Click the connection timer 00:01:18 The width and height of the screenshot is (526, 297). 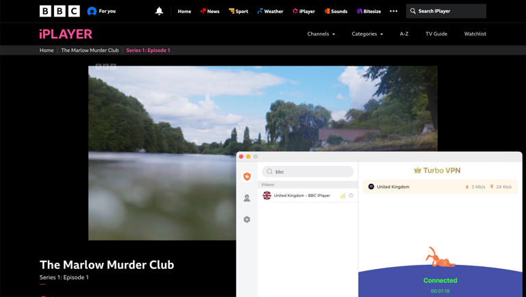[x=440, y=291]
